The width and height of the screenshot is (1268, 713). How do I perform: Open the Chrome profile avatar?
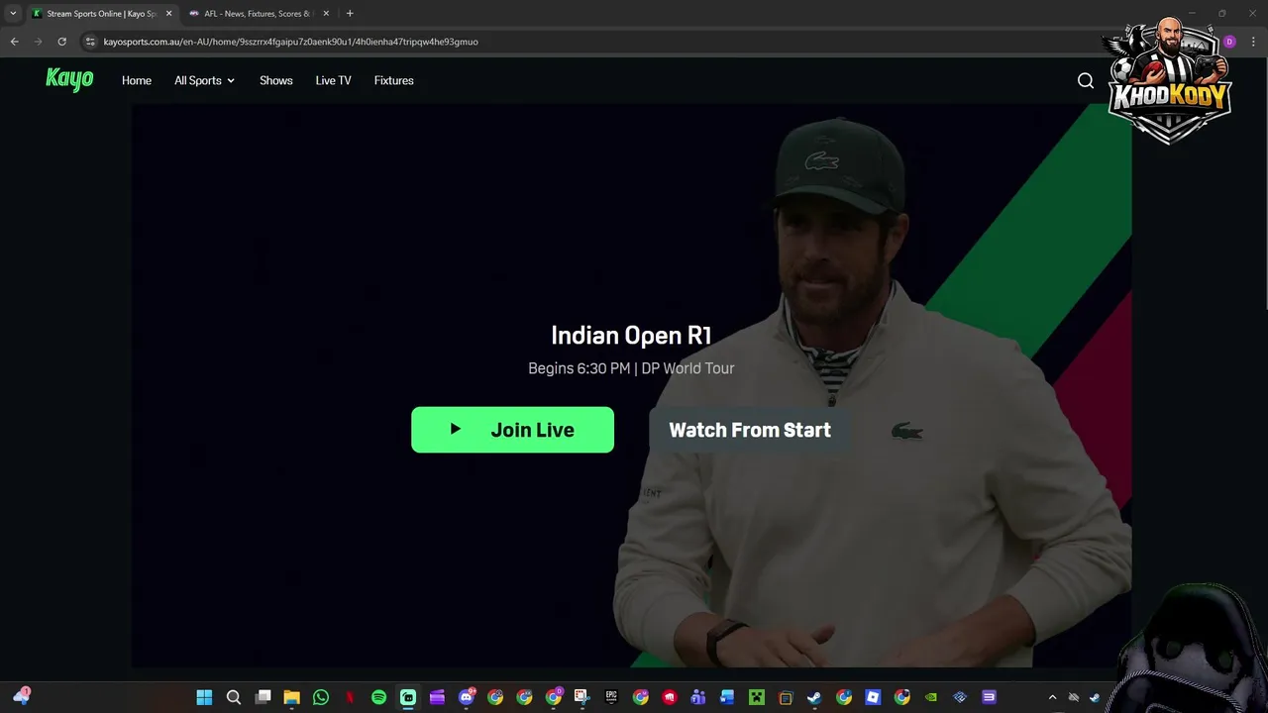click(x=1229, y=42)
